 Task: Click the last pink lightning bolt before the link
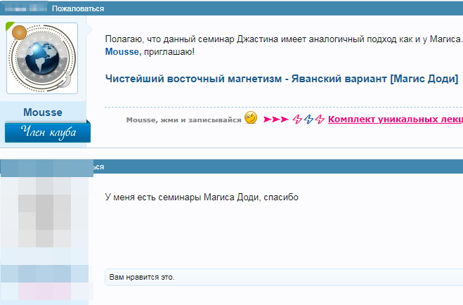click(x=320, y=119)
